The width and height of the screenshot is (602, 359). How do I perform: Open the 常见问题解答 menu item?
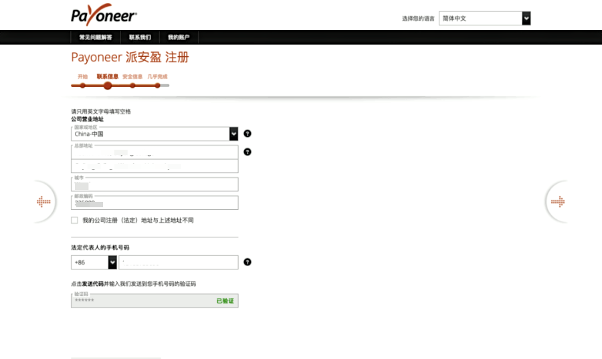96,37
